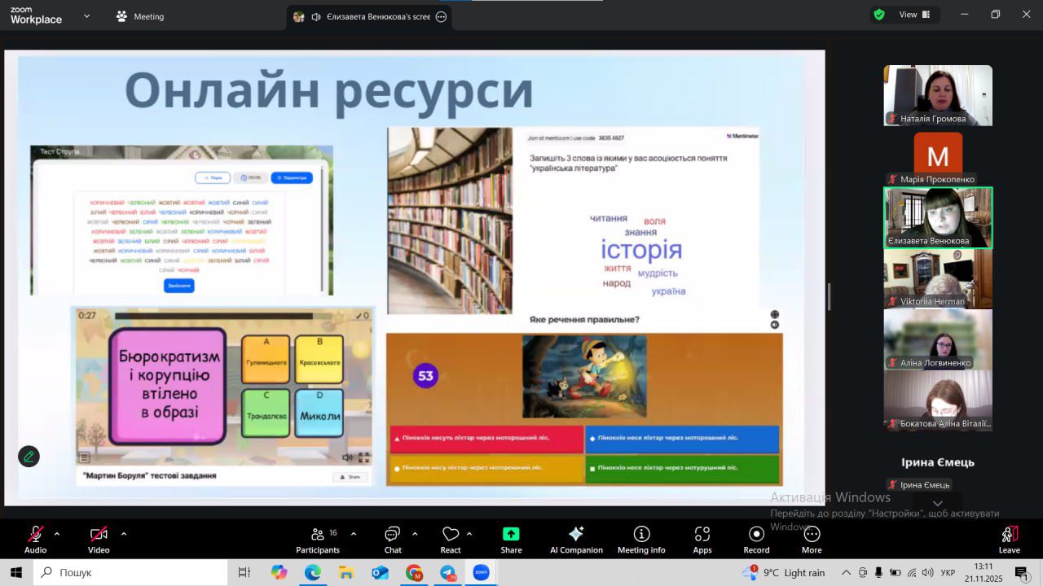
Task: Open the Zoom Workplace dropdown chevron
Action: (87, 15)
